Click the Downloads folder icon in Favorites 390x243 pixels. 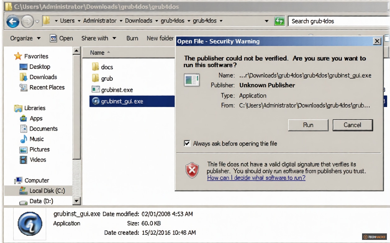24,77
